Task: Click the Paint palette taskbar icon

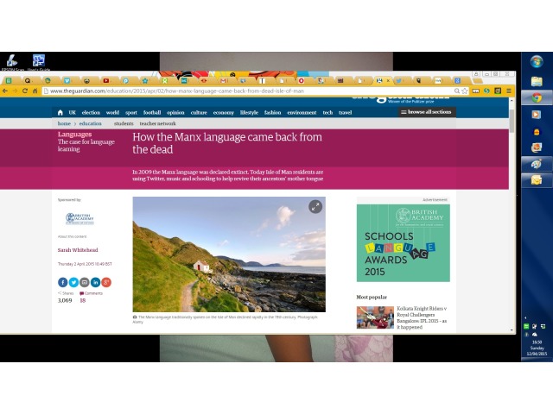Action: click(x=537, y=164)
